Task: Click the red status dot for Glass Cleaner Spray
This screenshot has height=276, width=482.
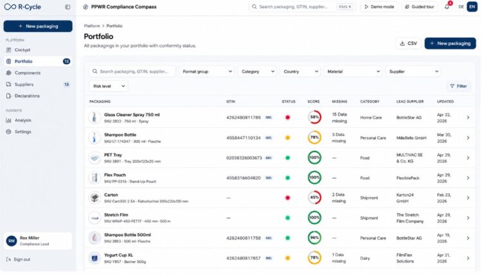Action: point(288,117)
